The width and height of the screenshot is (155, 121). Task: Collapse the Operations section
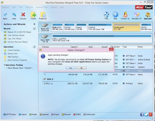(x=34, y=47)
